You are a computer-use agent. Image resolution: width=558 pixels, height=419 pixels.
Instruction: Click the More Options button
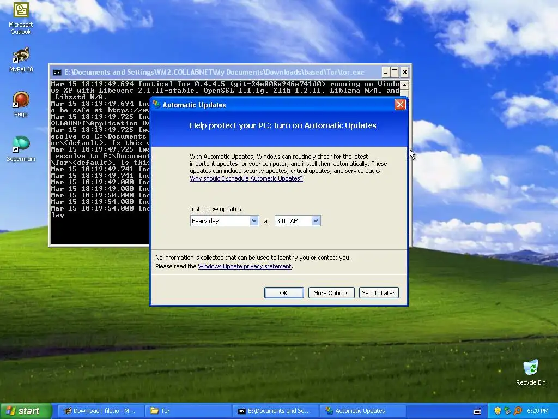point(331,293)
